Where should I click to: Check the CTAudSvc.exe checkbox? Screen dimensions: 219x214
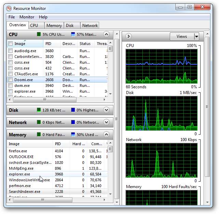[x=11, y=74]
